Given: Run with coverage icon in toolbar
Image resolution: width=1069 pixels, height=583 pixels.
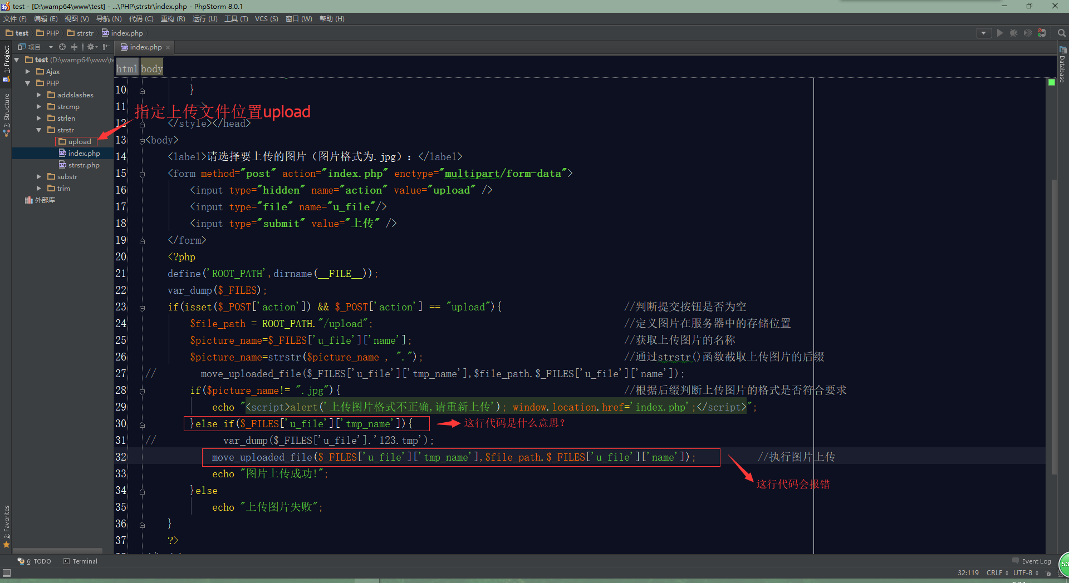Looking at the screenshot, I should pyautogui.click(x=1027, y=33).
